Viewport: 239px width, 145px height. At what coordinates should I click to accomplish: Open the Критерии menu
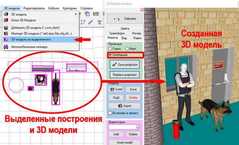pyautogui.click(x=70, y=8)
